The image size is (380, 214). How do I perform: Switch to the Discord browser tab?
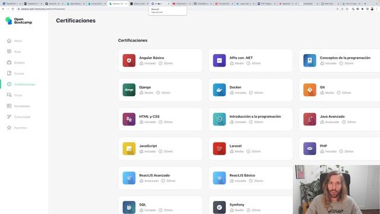pos(160,4)
